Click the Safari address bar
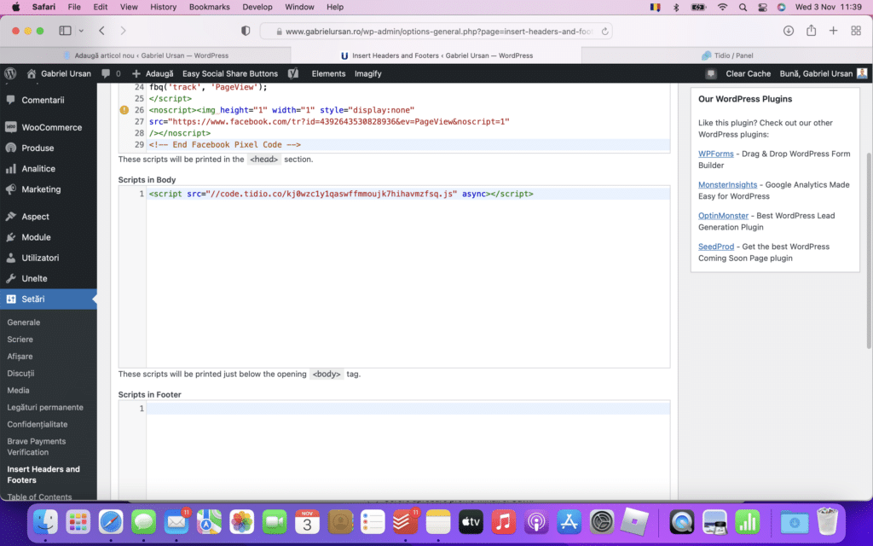873x546 pixels. (x=436, y=32)
